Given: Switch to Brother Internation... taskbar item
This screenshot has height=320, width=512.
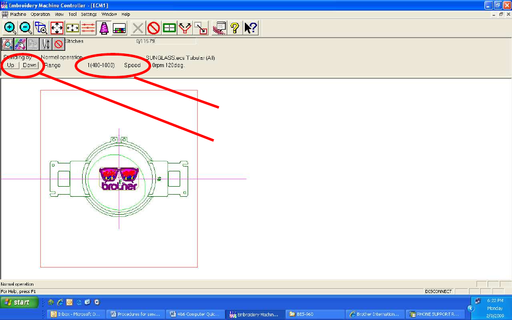Looking at the screenshot, I should coord(374,314).
